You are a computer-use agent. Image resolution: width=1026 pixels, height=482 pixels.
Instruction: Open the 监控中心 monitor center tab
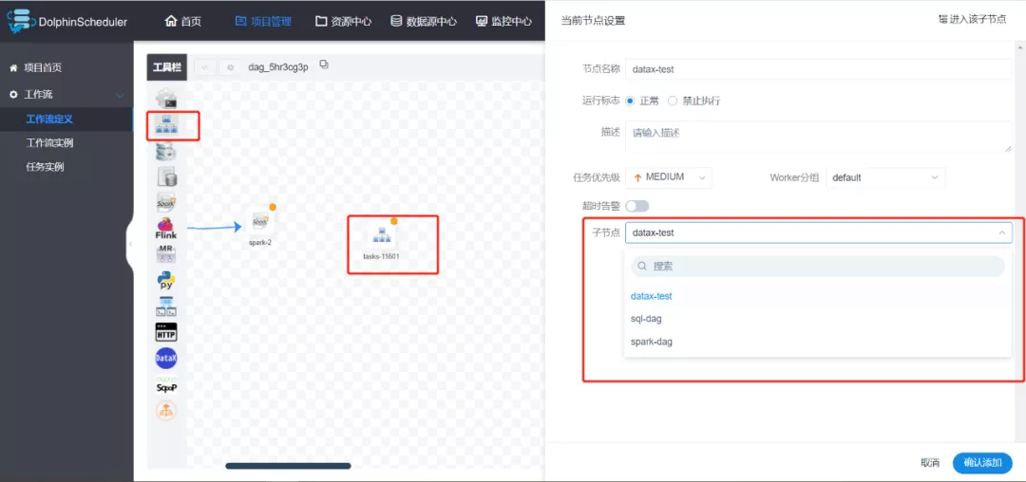coord(503,21)
